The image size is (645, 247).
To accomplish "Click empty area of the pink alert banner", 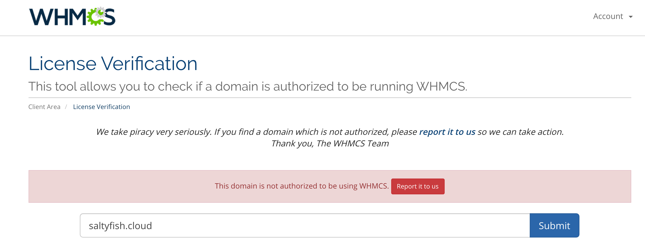I will pyautogui.click(x=119, y=186).
